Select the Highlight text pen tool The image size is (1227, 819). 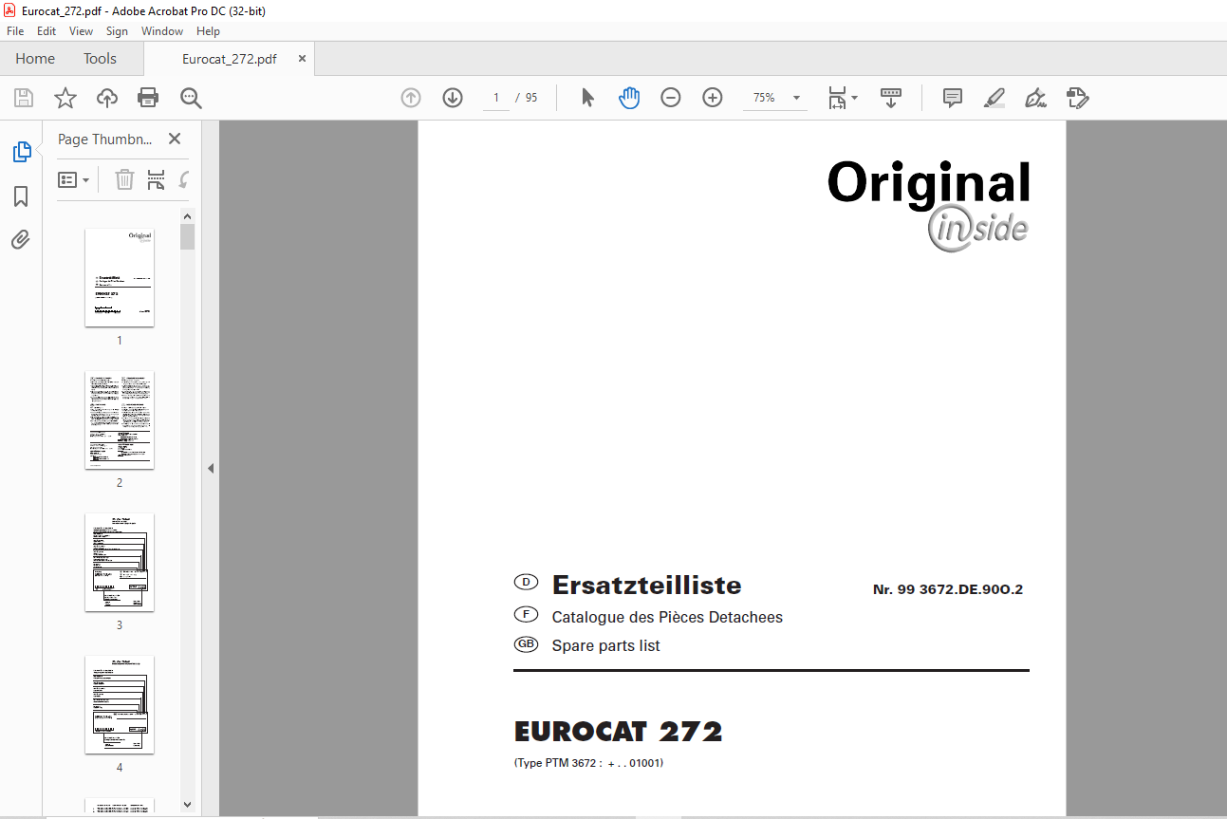point(995,98)
